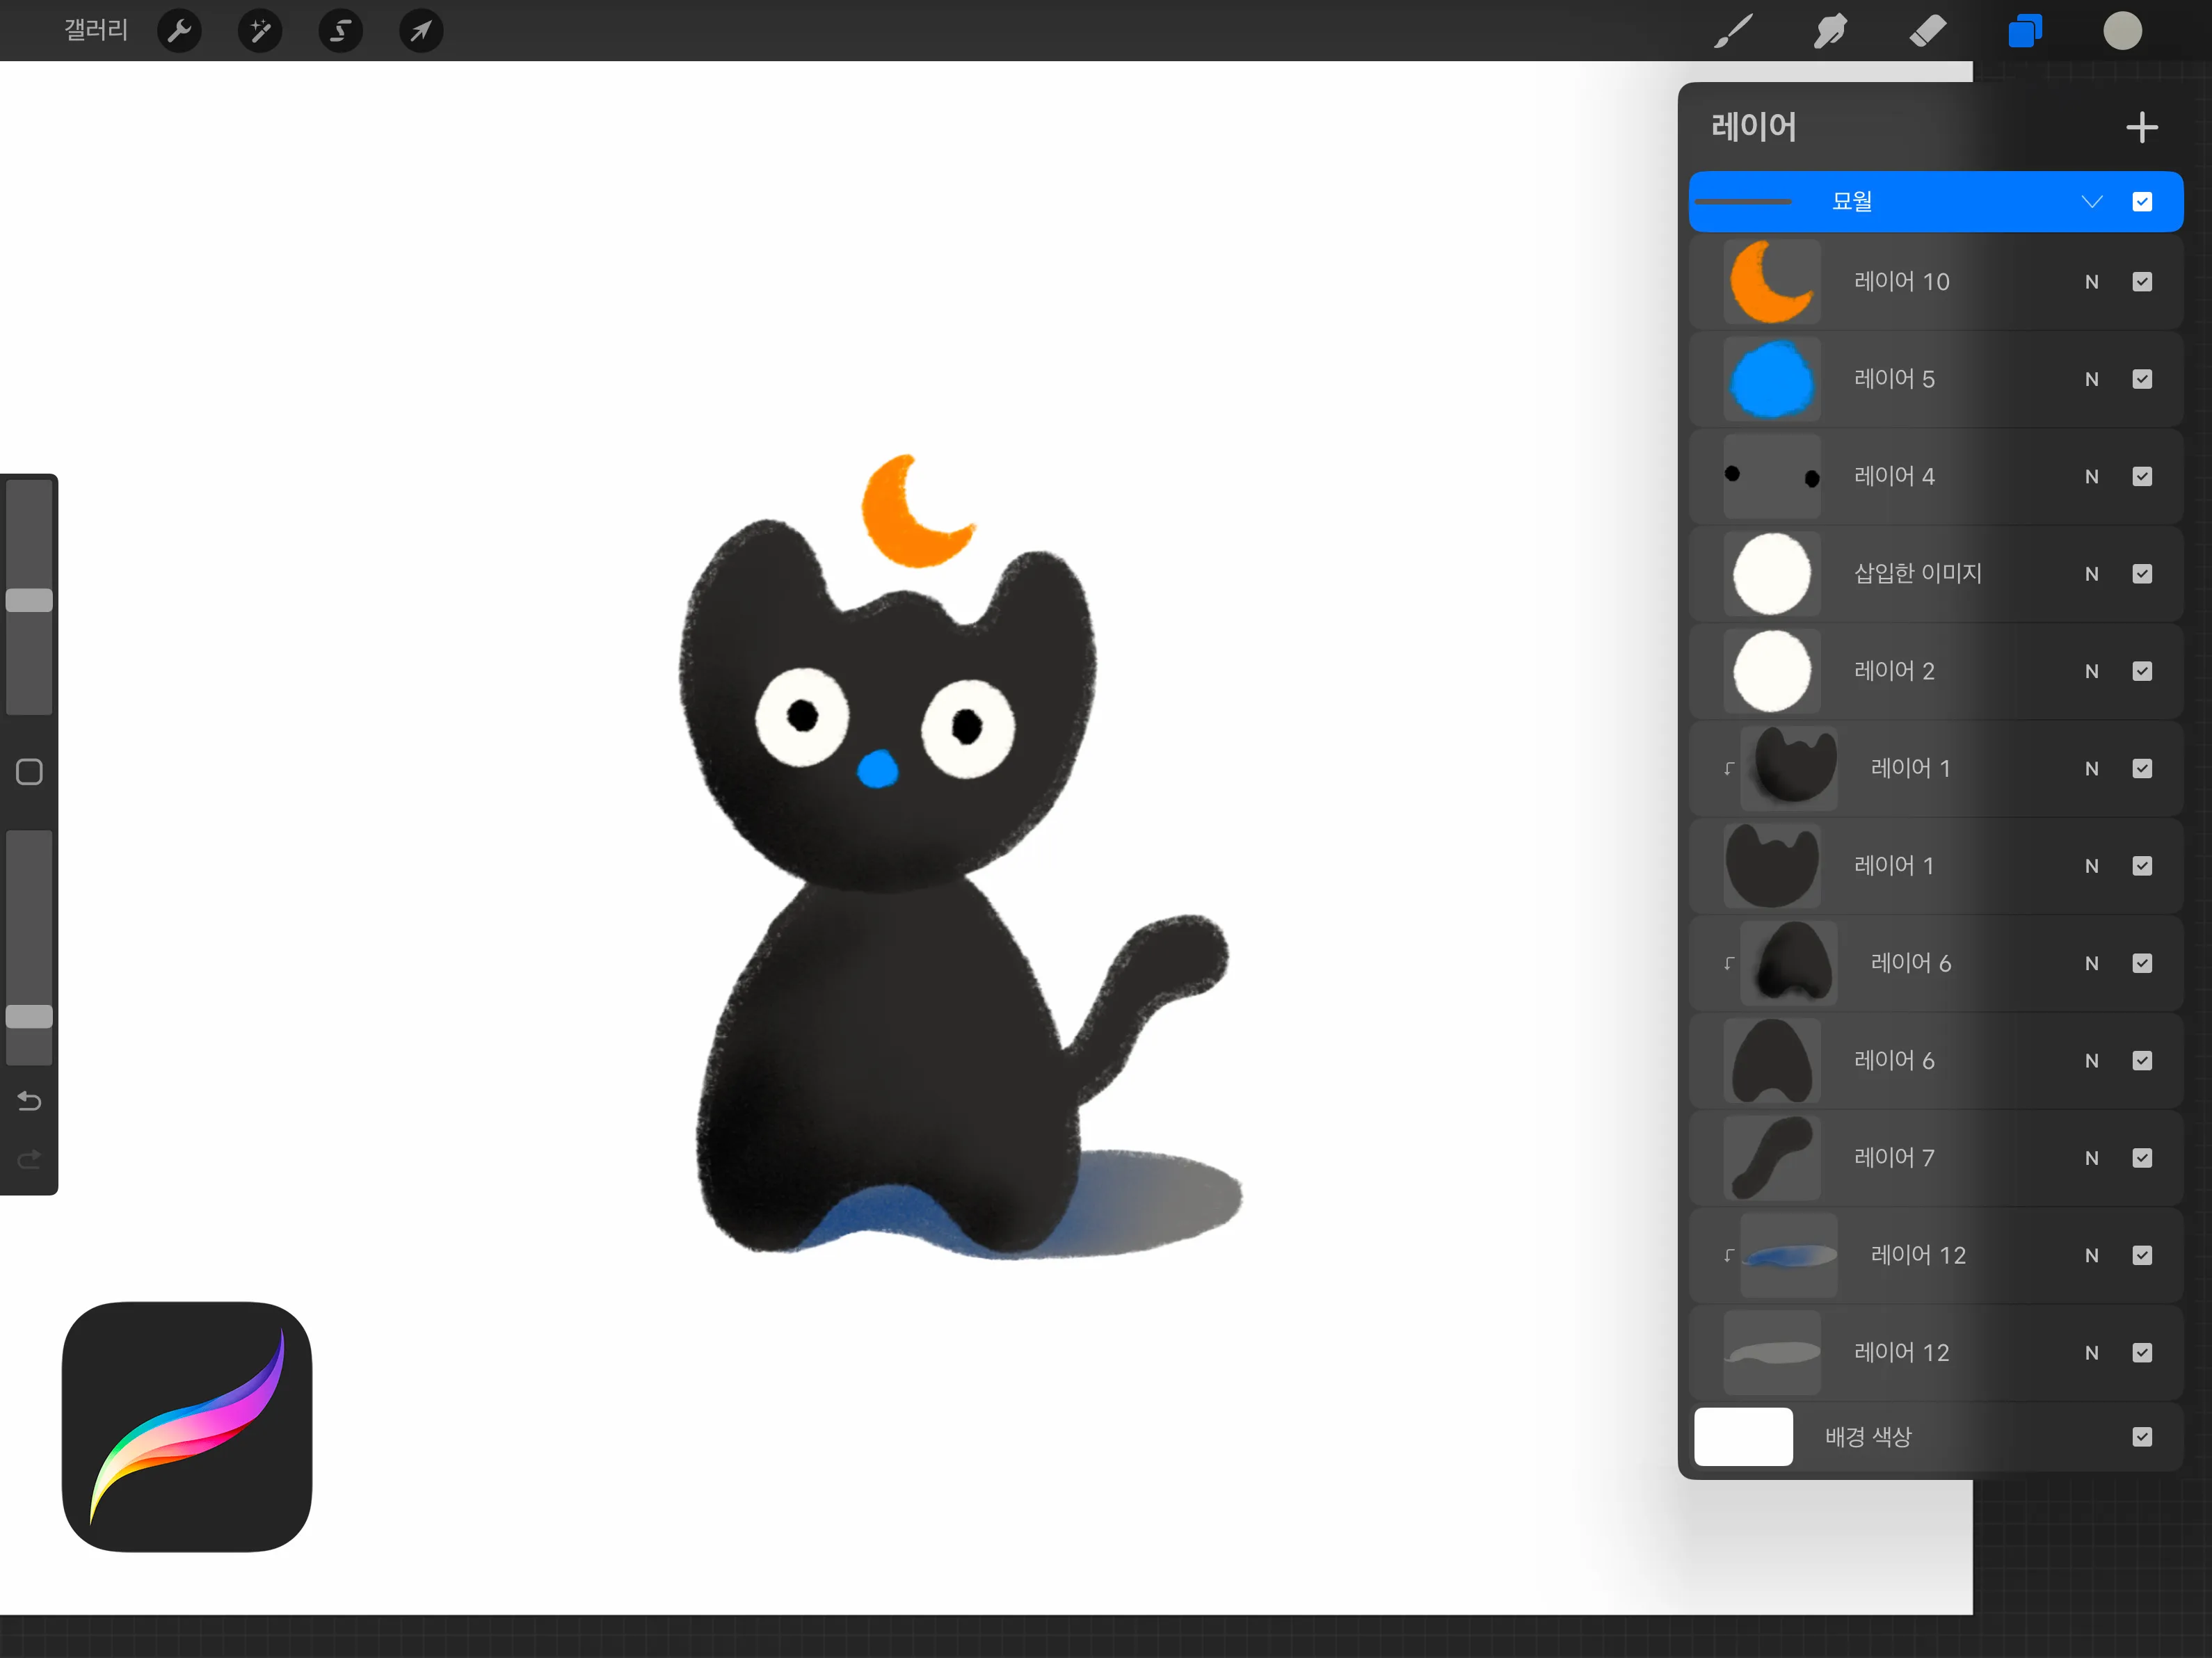Hide 레이어 2 layer
Viewport: 2212px width, 1658px height.
(2142, 671)
